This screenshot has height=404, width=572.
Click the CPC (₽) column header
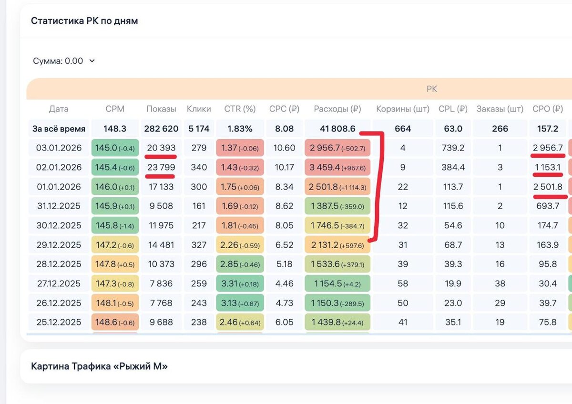(284, 109)
